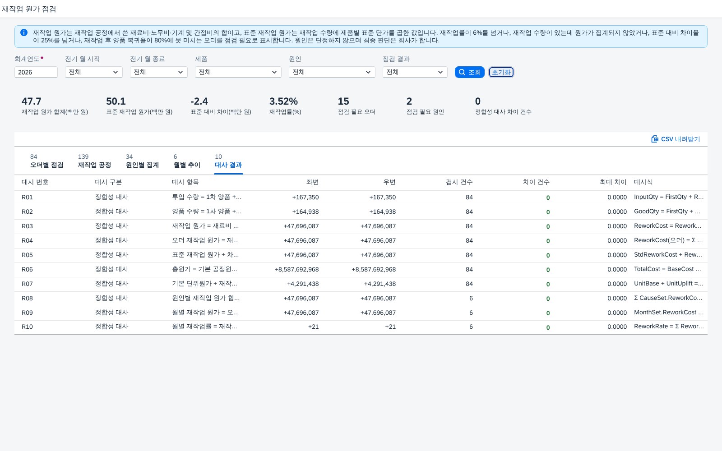Go to the 월별 추이 tab
Screen dimensions: 722x451
click(x=187, y=161)
